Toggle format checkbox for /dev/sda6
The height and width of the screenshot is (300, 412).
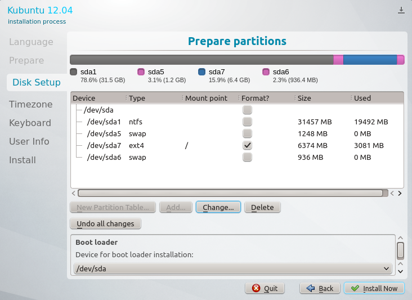pyautogui.click(x=247, y=157)
